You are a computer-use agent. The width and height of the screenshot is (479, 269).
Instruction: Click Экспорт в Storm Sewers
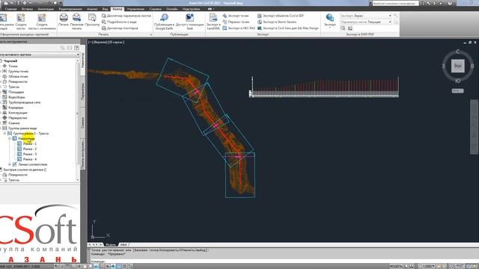pos(277,22)
